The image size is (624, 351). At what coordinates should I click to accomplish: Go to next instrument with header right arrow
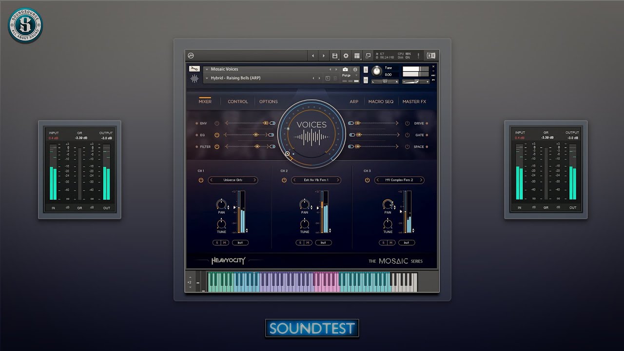323,56
